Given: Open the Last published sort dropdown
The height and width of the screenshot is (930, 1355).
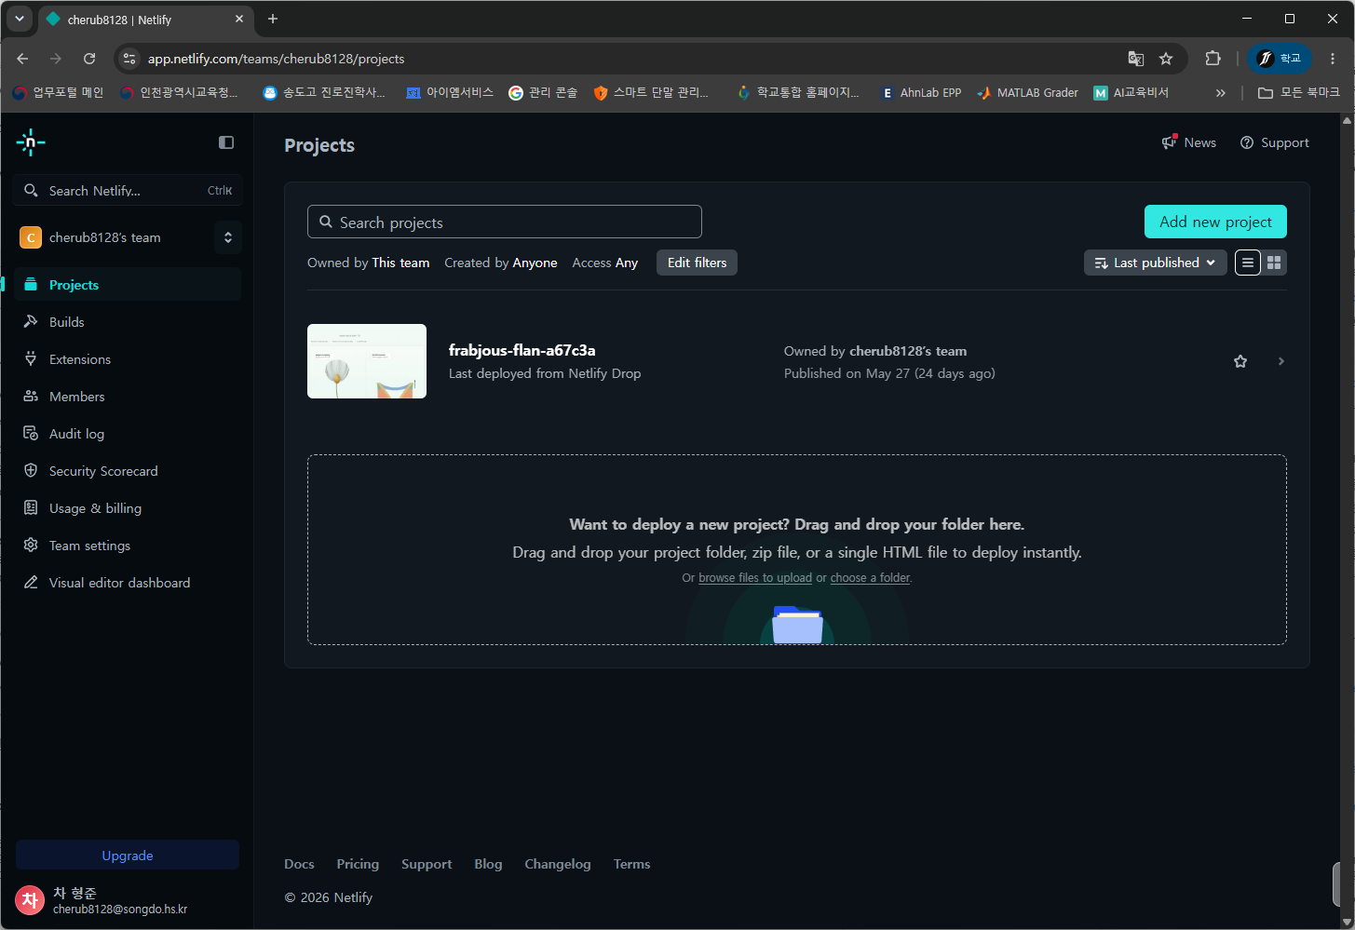Looking at the screenshot, I should [1155, 263].
